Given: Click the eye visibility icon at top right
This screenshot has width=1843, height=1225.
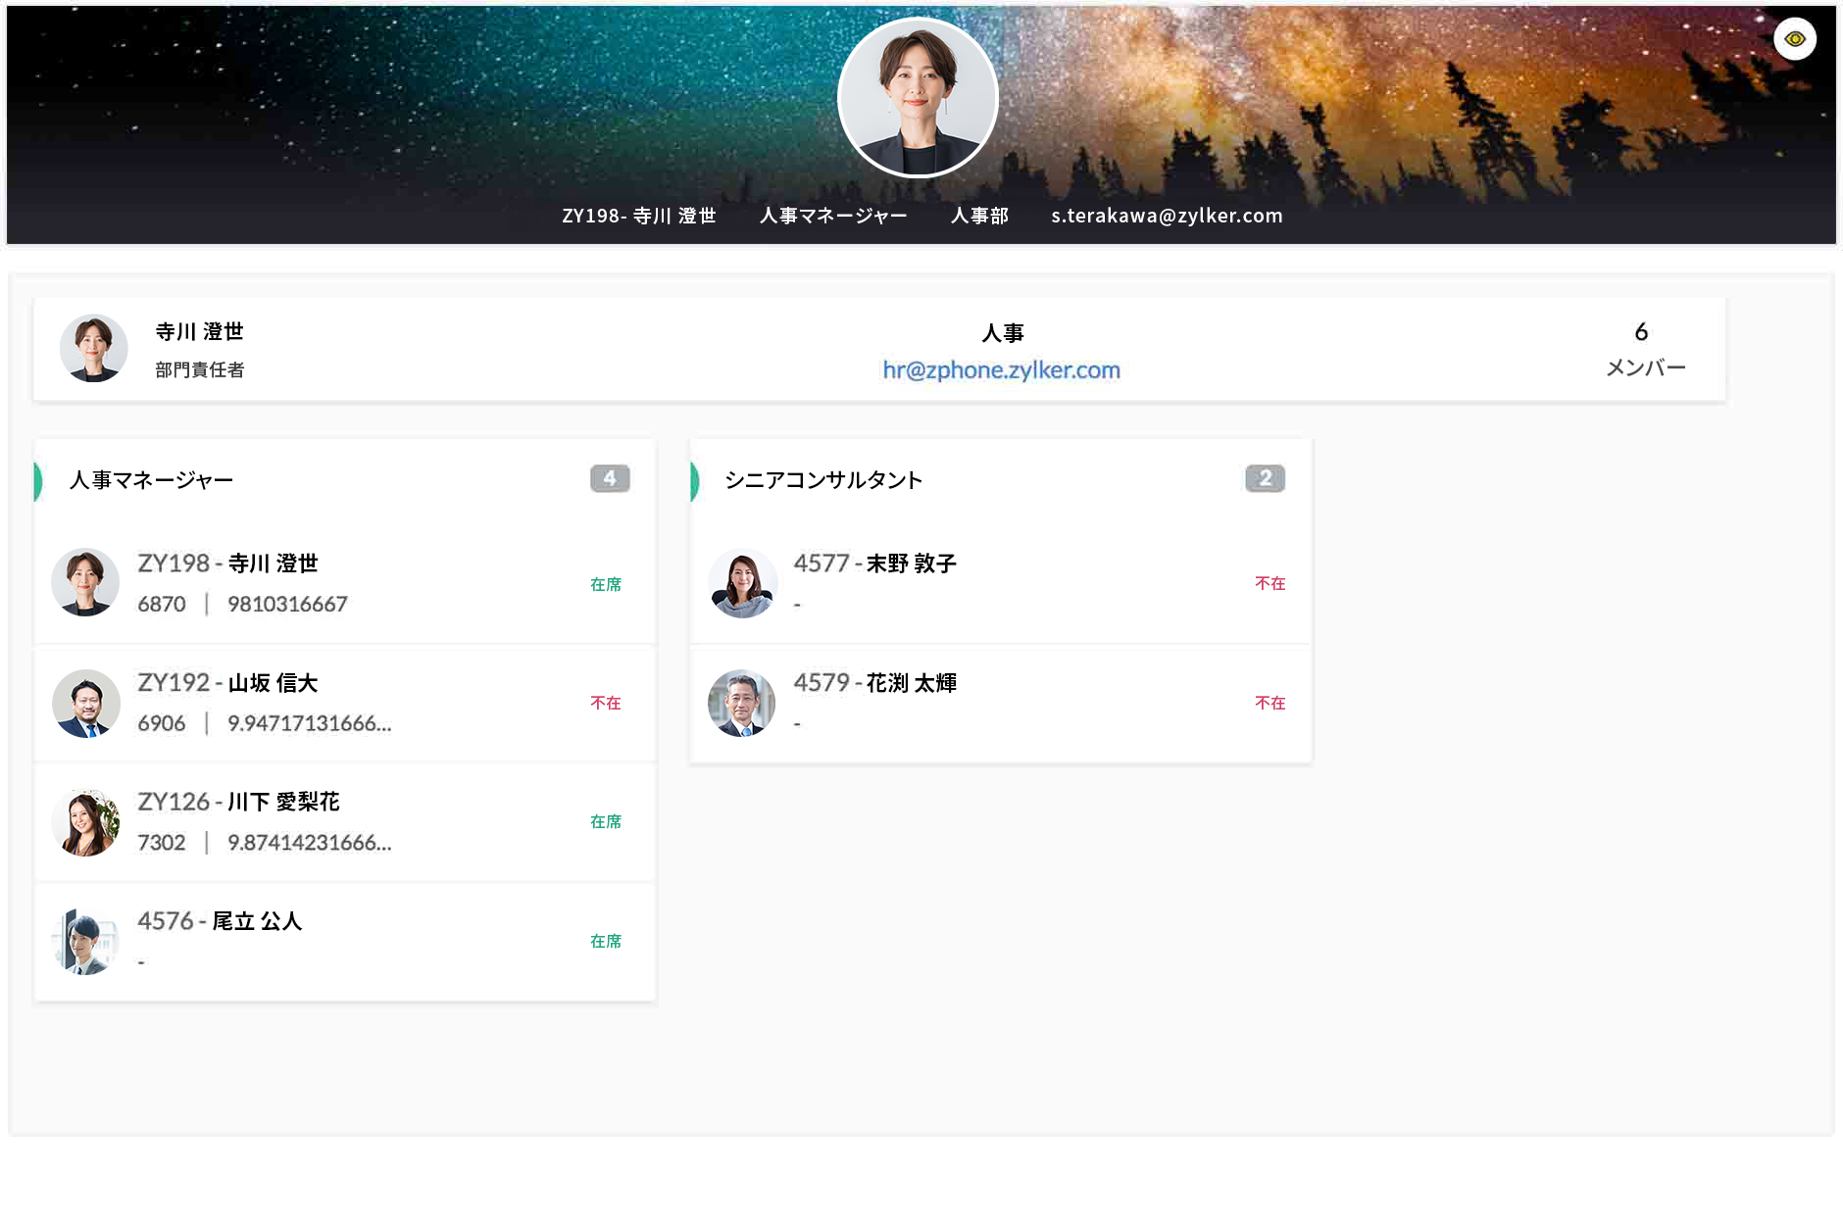Looking at the screenshot, I should click(1795, 37).
